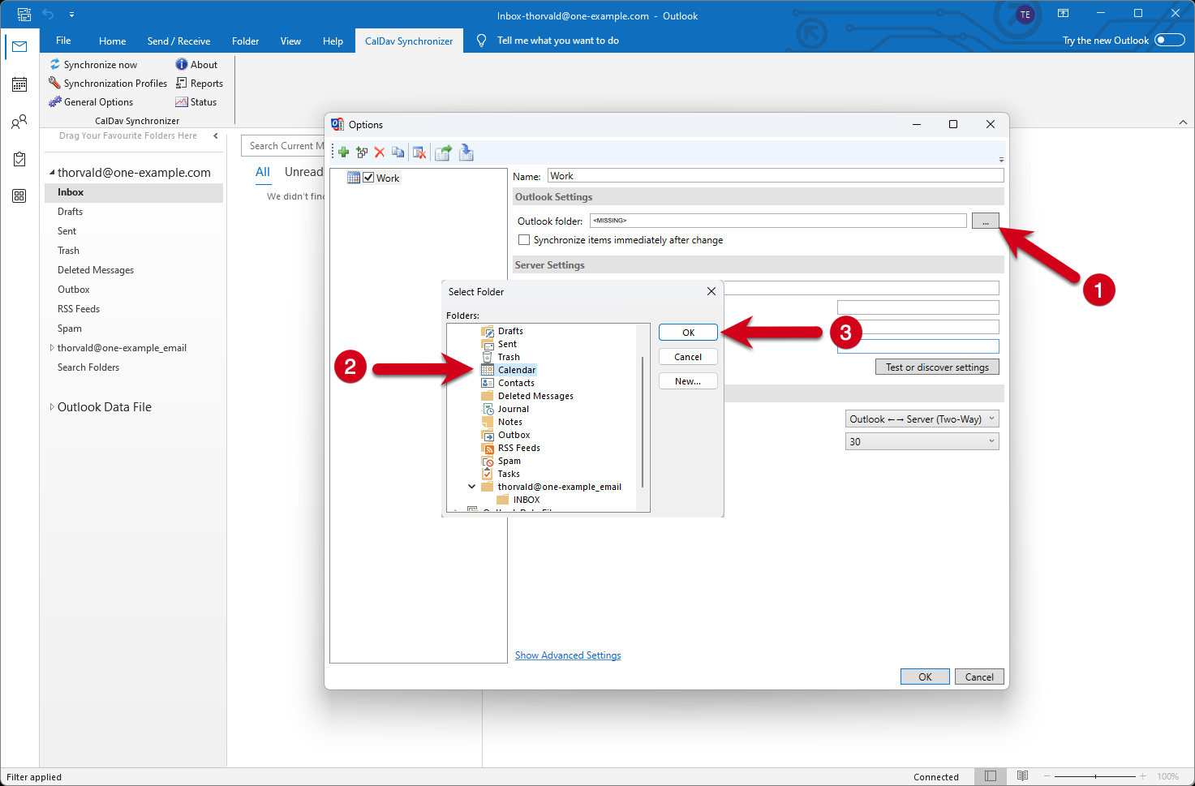Image resolution: width=1195 pixels, height=786 pixels.
Task: Expand the Outlook Data File folder
Action: pos(52,407)
